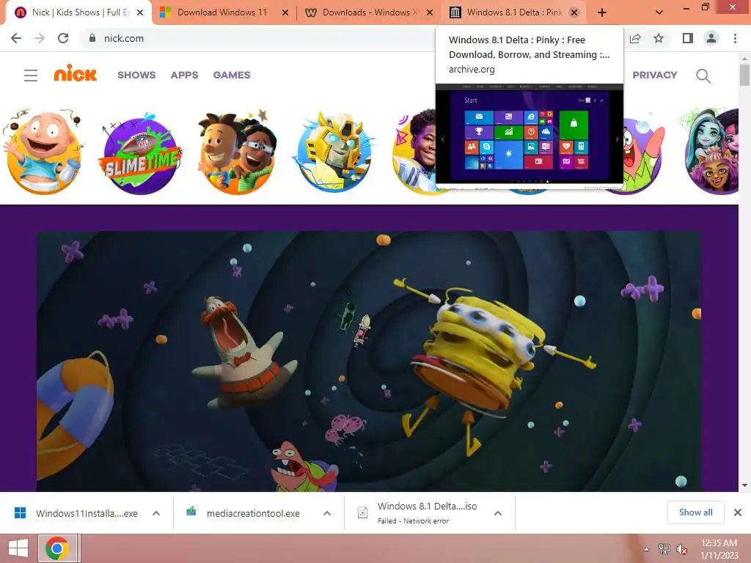Open the taskbar clock and date
751x563 pixels.
(x=719, y=549)
